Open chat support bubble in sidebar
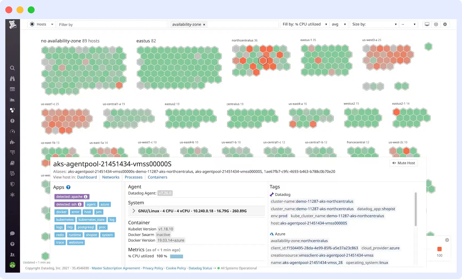Image resolution: width=462 pixels, height=279 pixels. 12,233
